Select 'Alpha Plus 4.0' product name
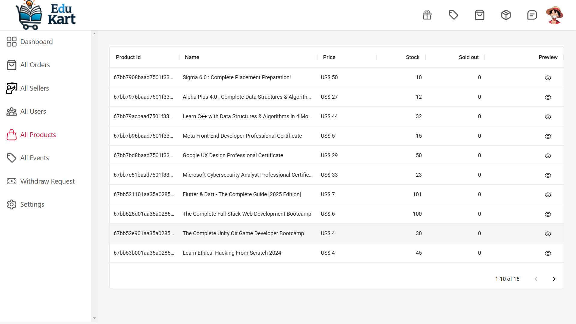This screenshot has height=324, width=576. coord(247,97)
